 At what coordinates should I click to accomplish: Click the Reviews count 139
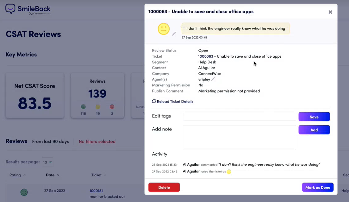(97, 93)
